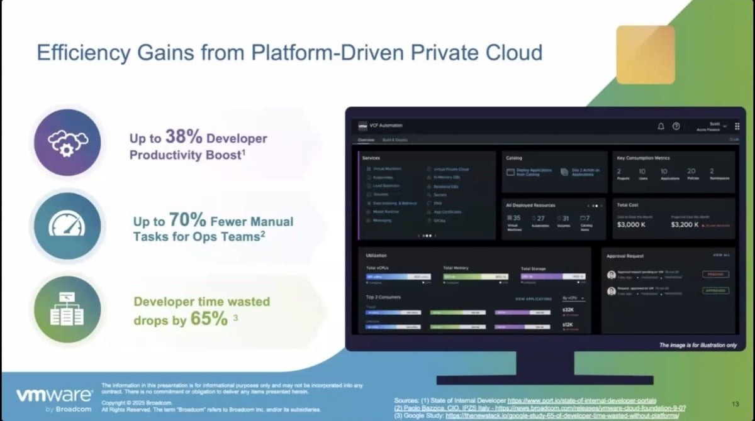The width and height of the screenshot is (755, 421).
Task: Click slide number 13
Action: [735, 403]
